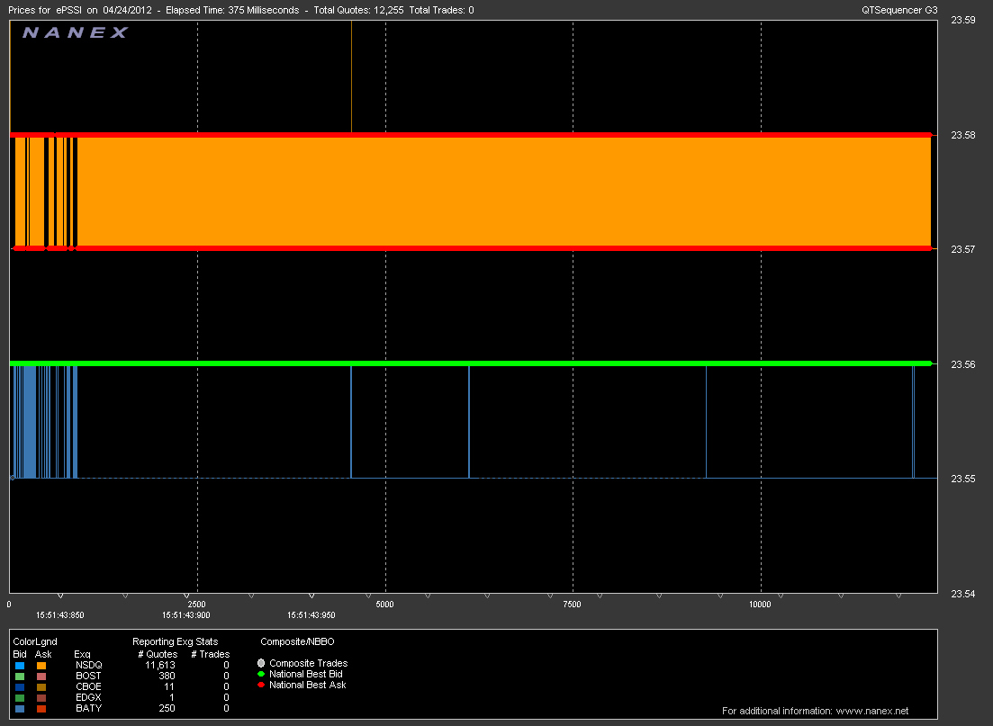Click the 15:51:43:950 time marker triangle
The image size is (993, 726).
[311, 596]
